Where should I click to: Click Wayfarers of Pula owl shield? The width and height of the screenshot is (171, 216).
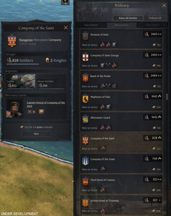[85, 99]
